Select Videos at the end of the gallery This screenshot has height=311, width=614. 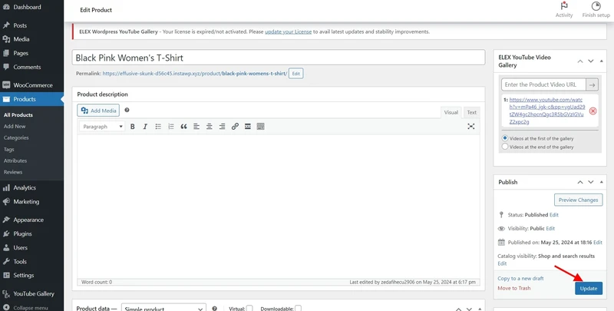click(x=505, y=147)
